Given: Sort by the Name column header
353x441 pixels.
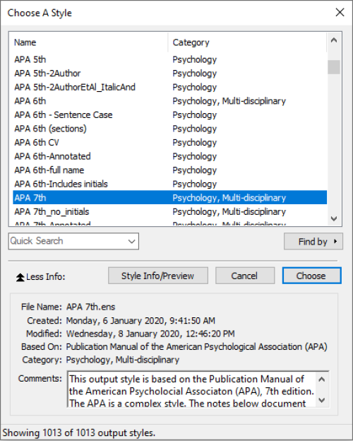Looking at the screenshot, I should point(90,42).
